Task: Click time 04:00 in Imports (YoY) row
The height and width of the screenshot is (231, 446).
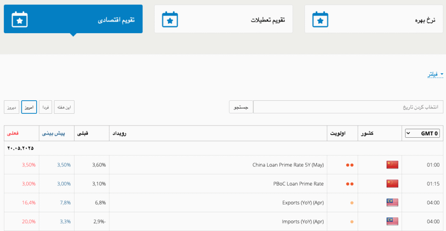Action: (x=433, y=221)
